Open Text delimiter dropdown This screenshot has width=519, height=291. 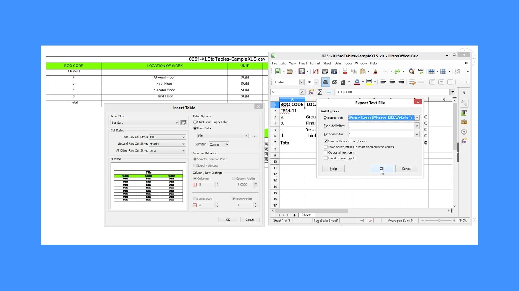coord(417,134)
